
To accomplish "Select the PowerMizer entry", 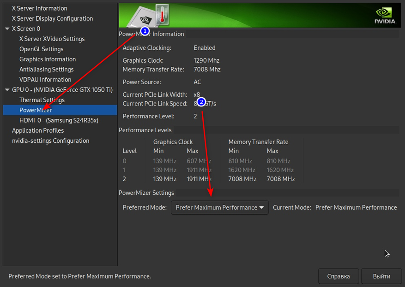I will 36,110.
